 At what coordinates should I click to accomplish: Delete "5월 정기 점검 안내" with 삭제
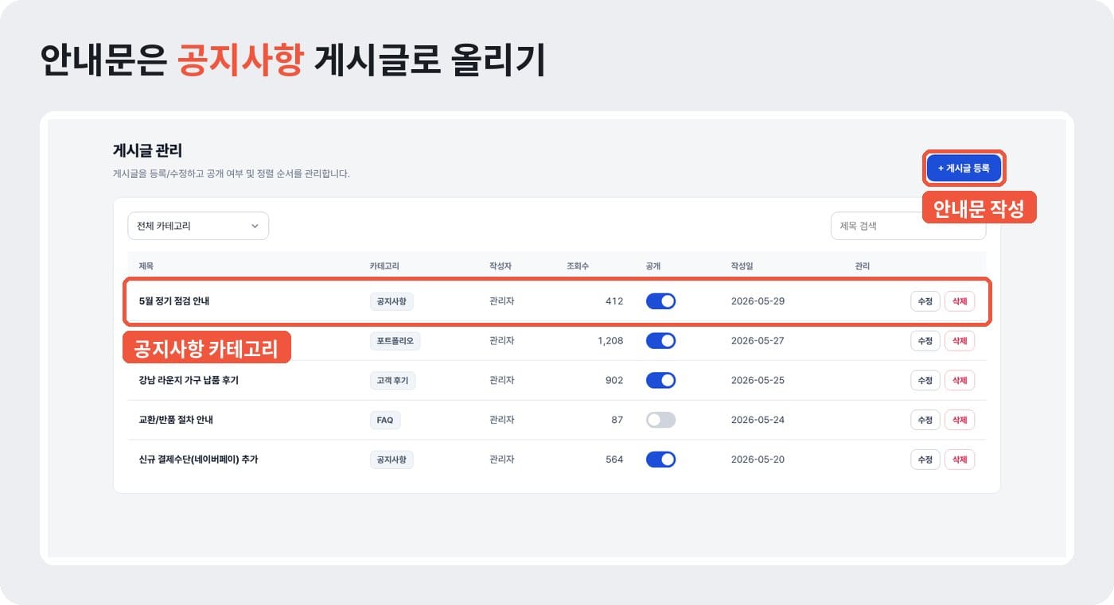(x=960, y=301)
